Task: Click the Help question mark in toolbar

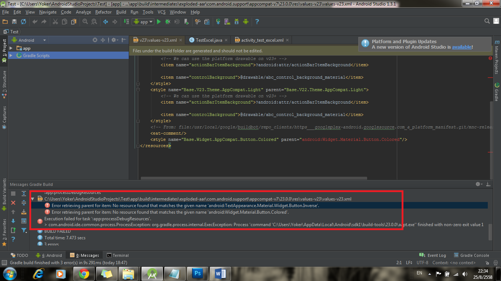Action: coord(257,22)
